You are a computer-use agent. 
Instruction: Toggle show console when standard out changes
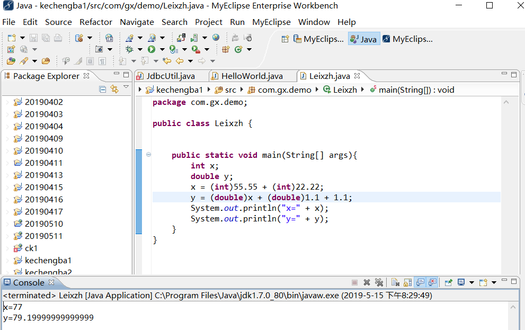click(x=420, y=282)
